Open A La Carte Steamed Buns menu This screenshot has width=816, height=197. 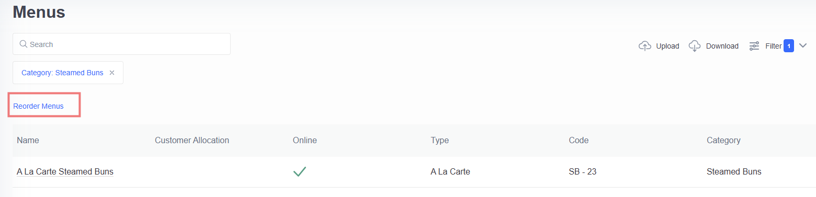pyautogui.click(x=65, y=171)
